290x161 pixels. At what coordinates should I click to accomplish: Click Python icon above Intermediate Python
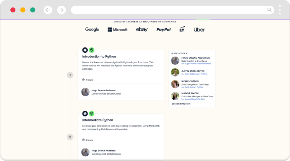[85, 113]
